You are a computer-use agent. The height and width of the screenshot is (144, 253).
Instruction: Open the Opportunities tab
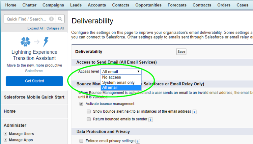point(148,5)
